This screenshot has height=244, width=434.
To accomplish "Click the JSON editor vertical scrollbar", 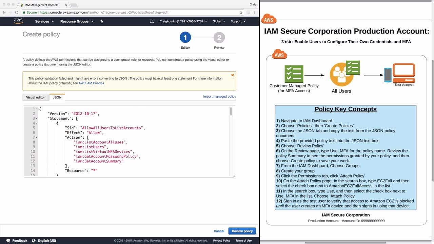I will (231, 111).
